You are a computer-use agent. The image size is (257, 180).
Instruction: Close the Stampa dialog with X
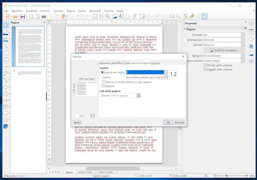click(183, 56)
